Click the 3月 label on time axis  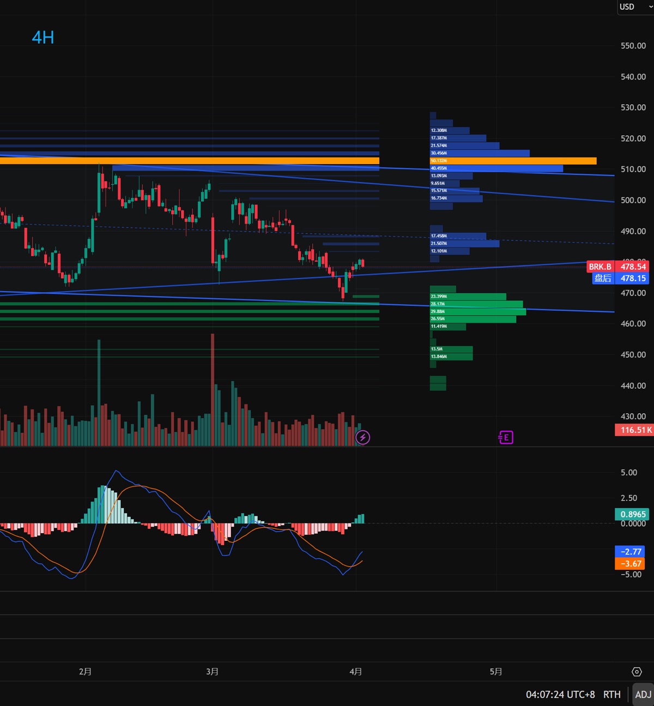(x=213, y=672)
